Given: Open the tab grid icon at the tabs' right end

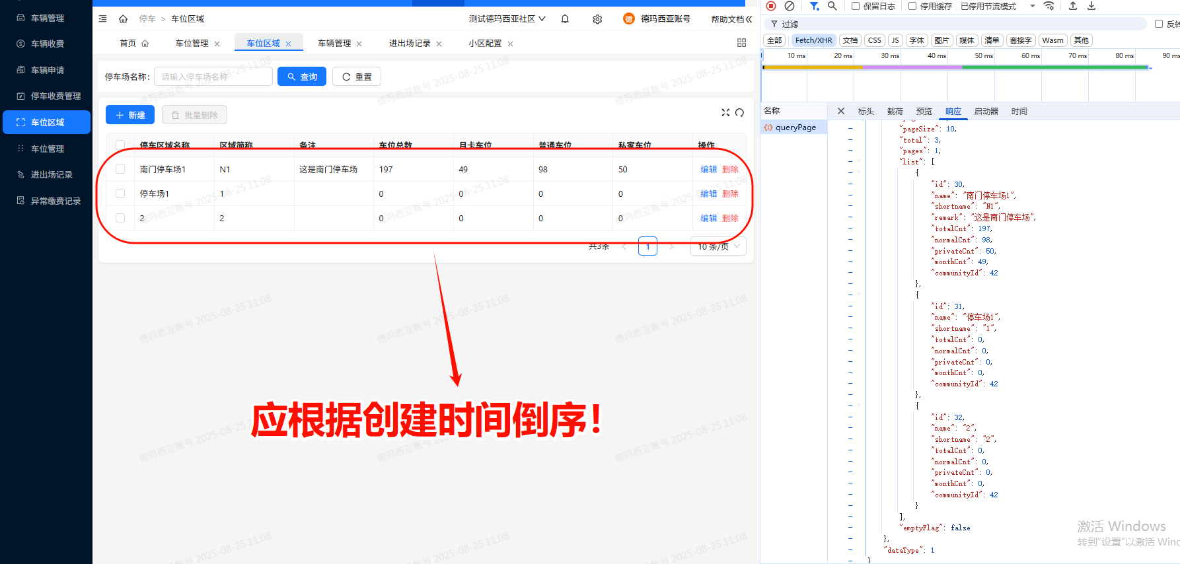Looking at the screenshot, I should pyautogui.click(x=741, y=43).
